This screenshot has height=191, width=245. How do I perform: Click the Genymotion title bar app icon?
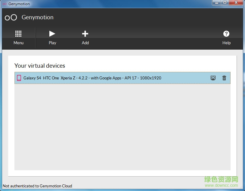[x=5, y=4]
